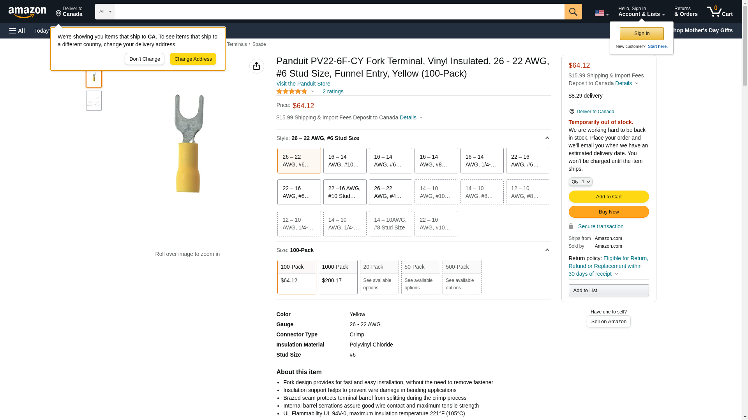Click the Add to Cart button
Image resolution: width=748 pixels, height=420 pixels.
coord(608,196)
